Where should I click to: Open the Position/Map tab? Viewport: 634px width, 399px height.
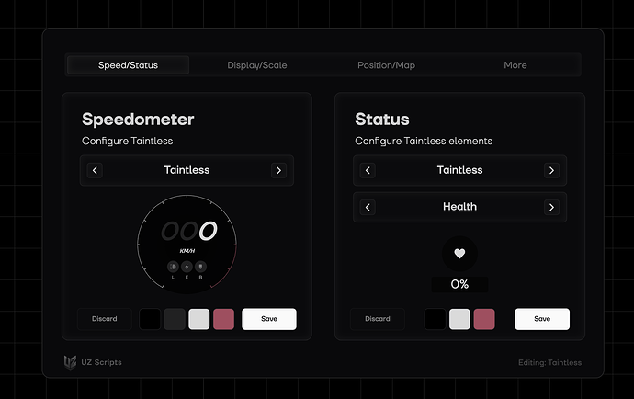386,65
